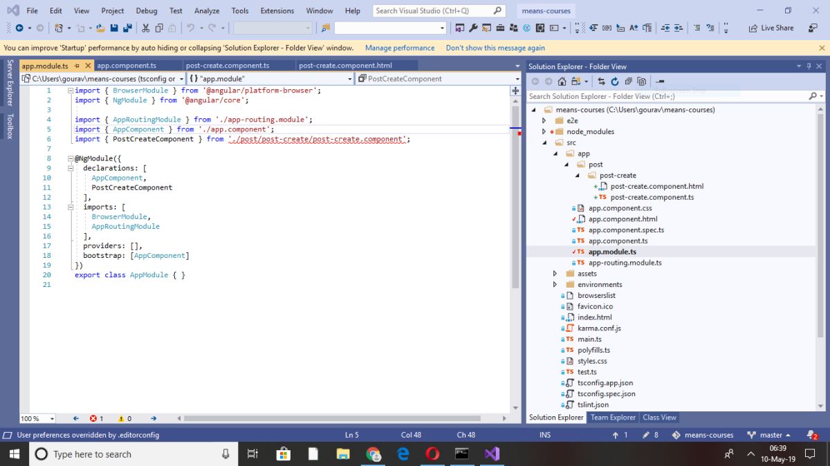This screenshot has height=466, width=830.
Task: Collapse the imports array at line 13
Action: 70,207
